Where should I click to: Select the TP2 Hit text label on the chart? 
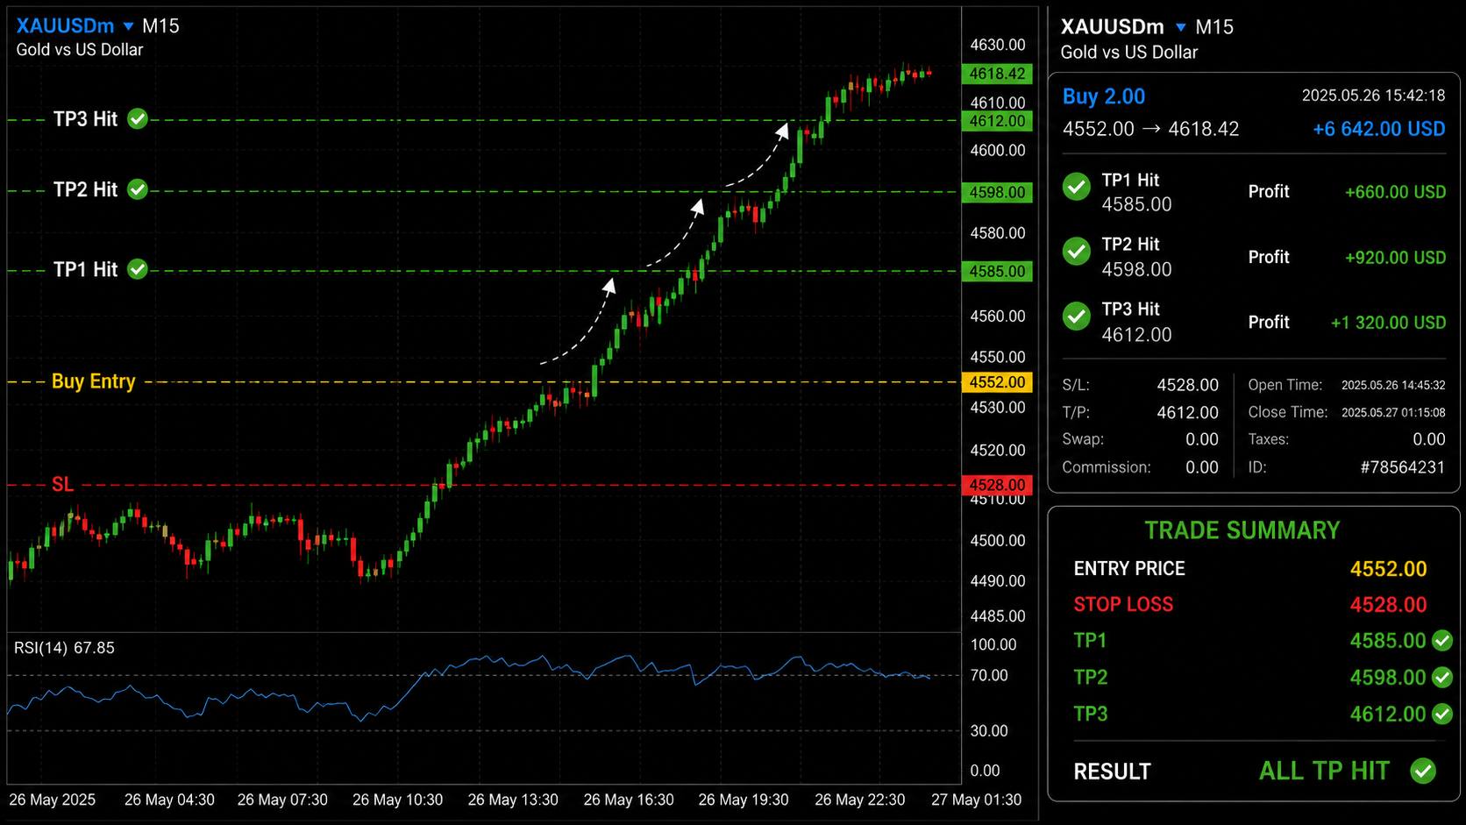coord(85,189)
